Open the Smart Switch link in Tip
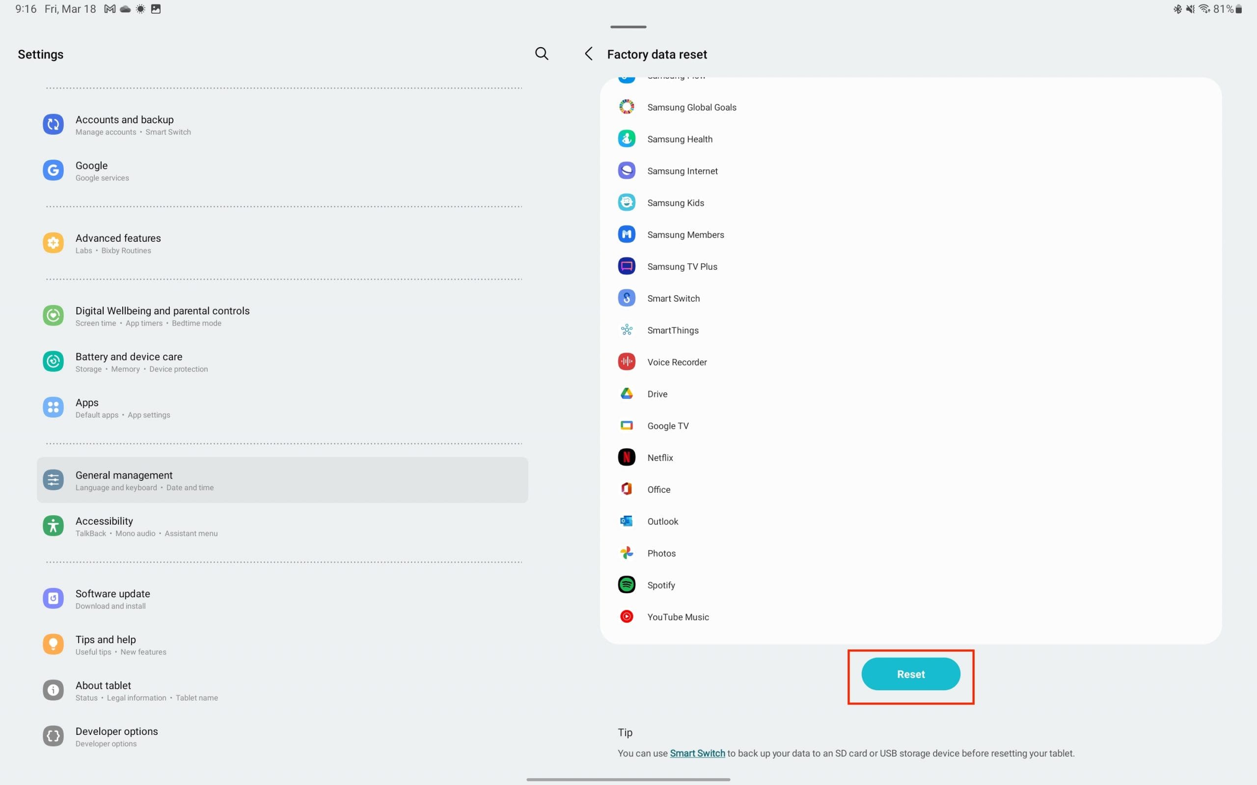The width and height of the screenshot is (1257, 785). coord(697,753)
